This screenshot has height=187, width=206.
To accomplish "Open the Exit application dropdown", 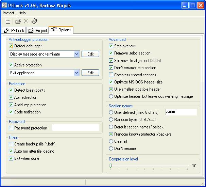I will pyautogui.click(x=76, y=73).
